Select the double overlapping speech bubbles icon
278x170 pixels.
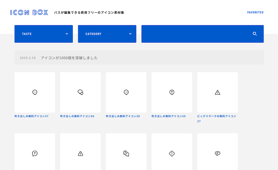coord(80,92)
